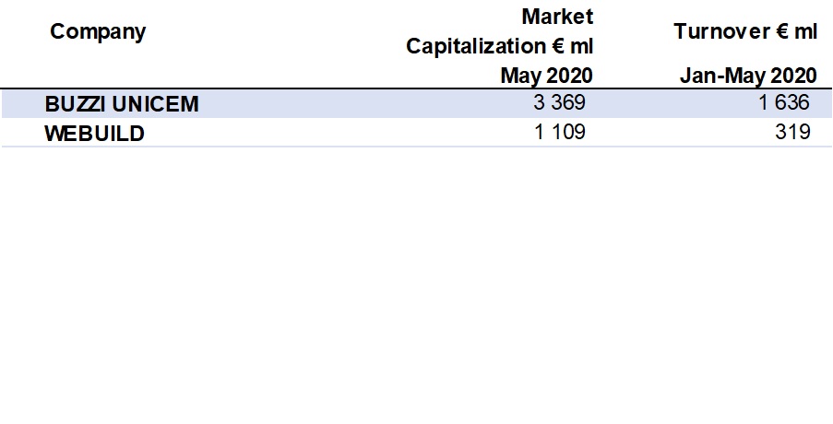Select the Jan-May 2020 subheader

coord(748,76)
